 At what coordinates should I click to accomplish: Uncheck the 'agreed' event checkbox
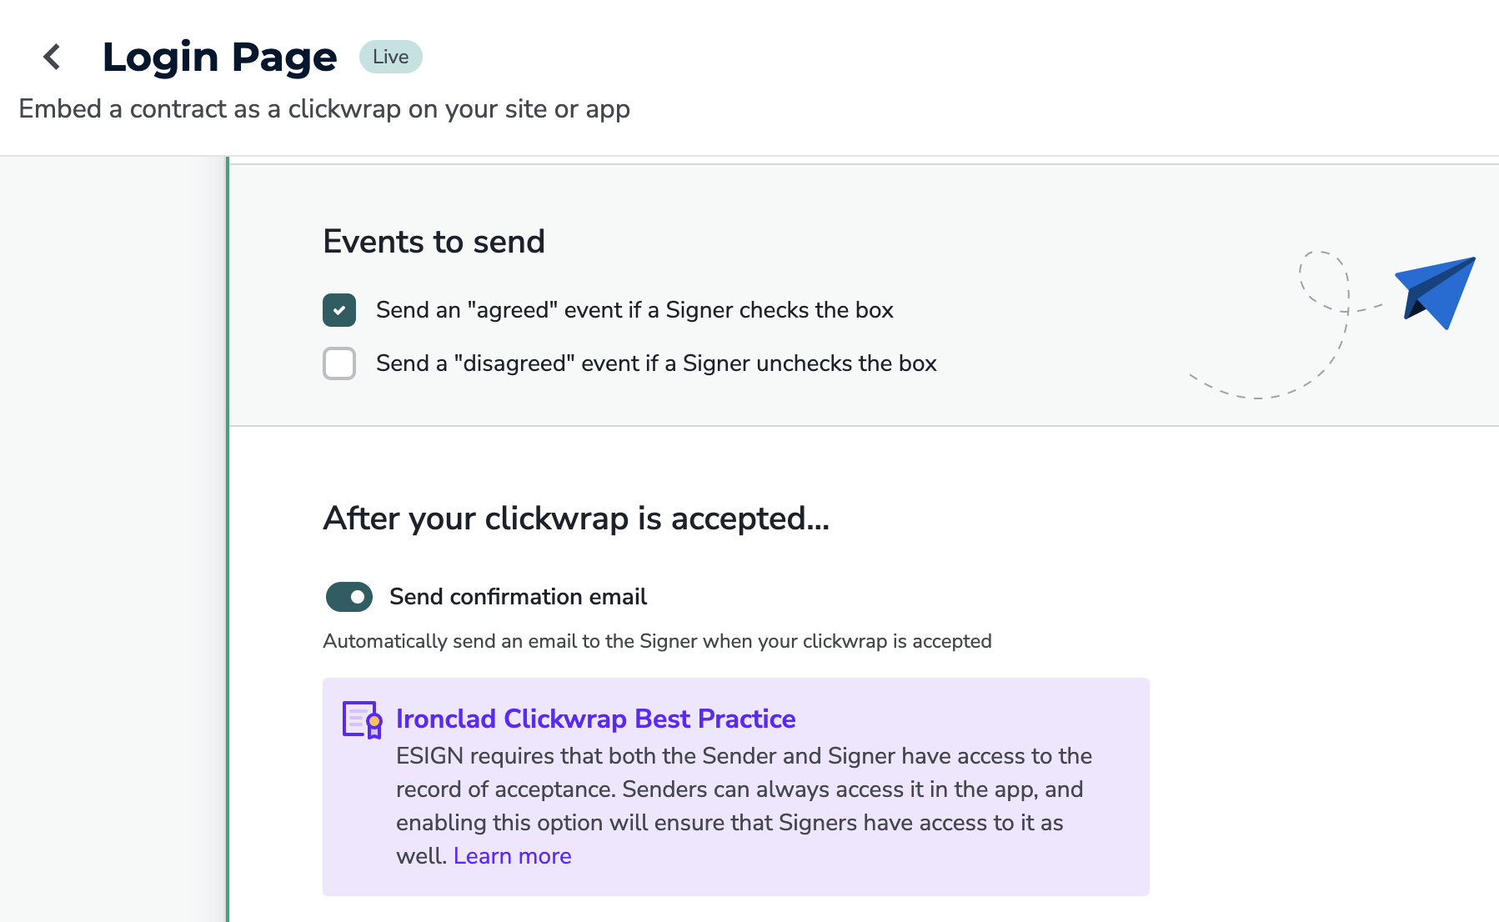pyautogui.click(x=338, y=309)
